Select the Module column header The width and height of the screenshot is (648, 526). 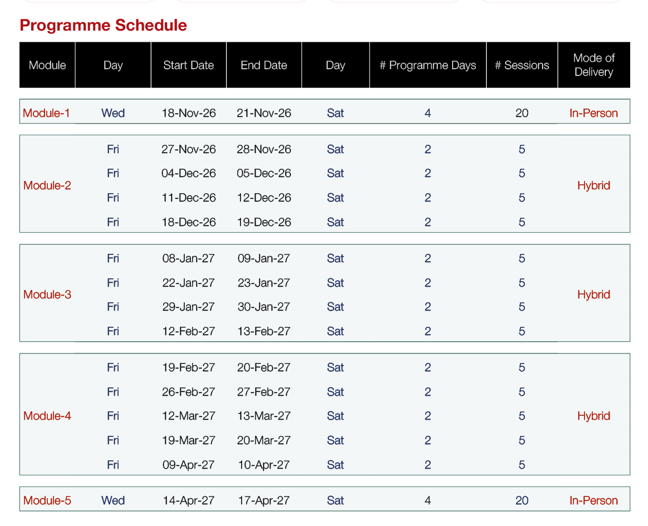pyautogui.click(x=47, y=65)
